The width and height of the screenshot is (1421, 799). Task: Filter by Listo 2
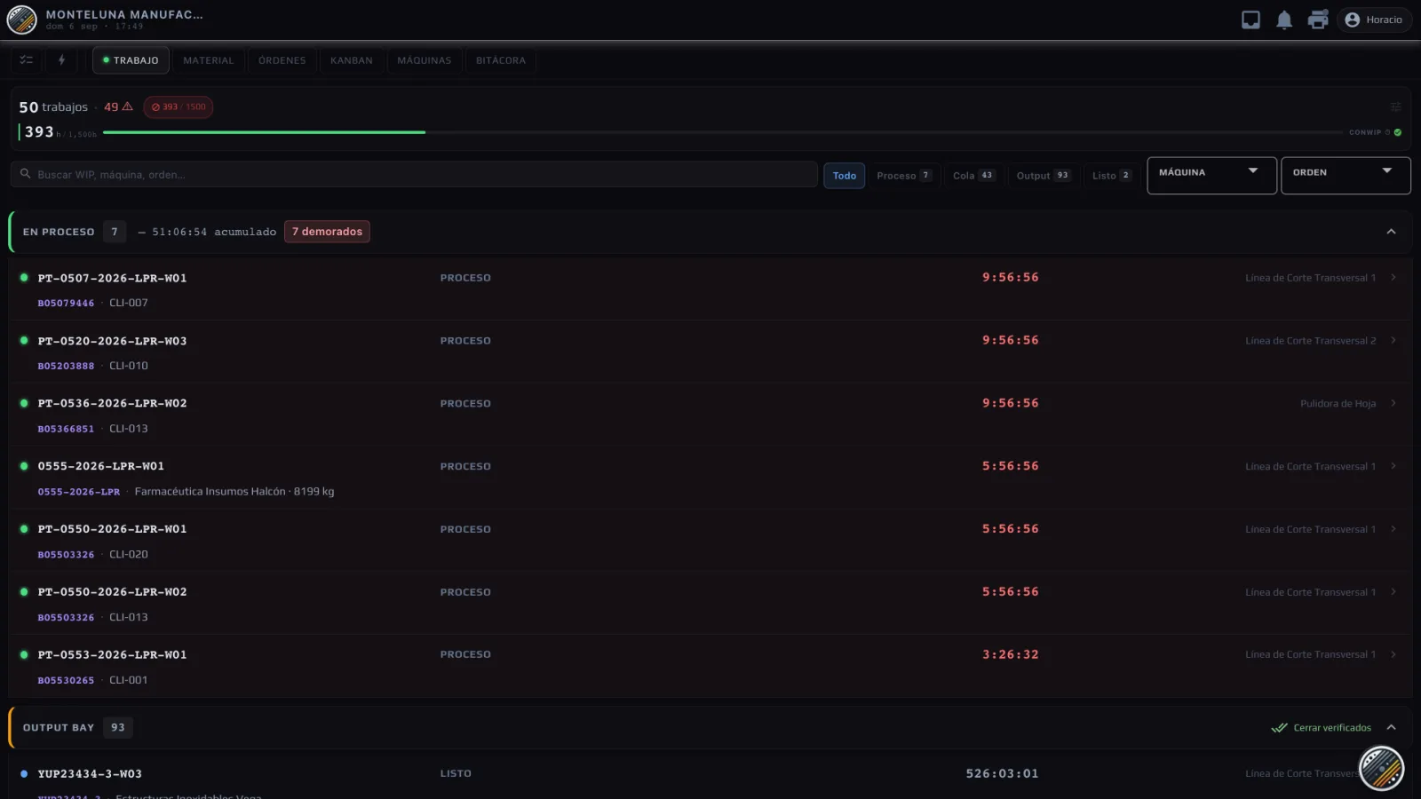[1111, 176]
